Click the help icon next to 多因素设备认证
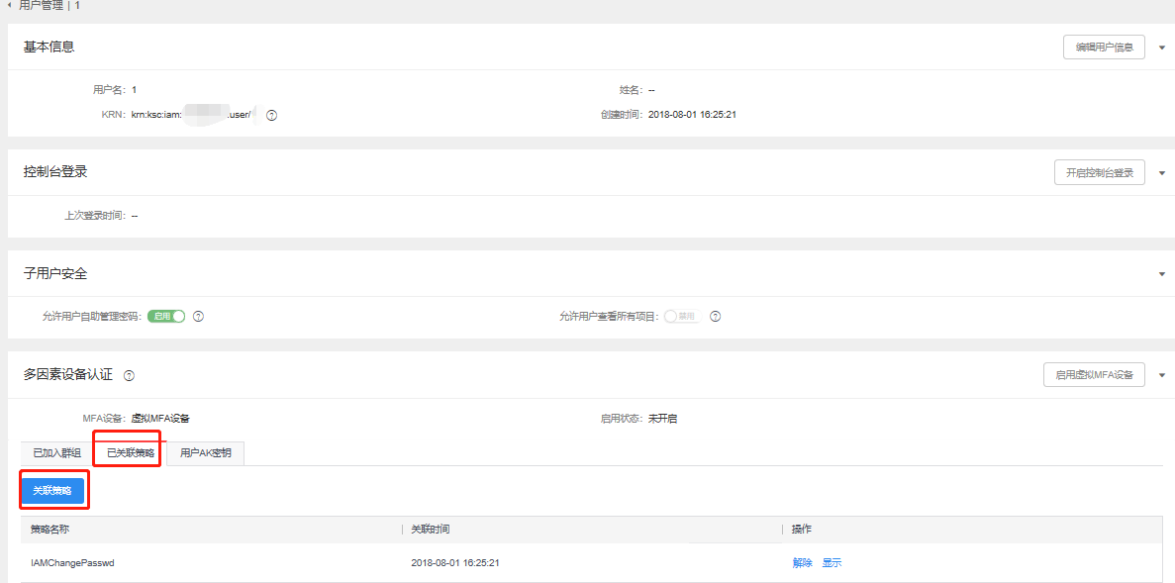 click(x=129, y=376)
